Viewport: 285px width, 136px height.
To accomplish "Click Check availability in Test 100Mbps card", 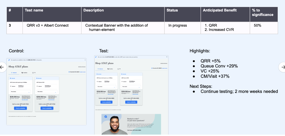I will pos(106,102).
